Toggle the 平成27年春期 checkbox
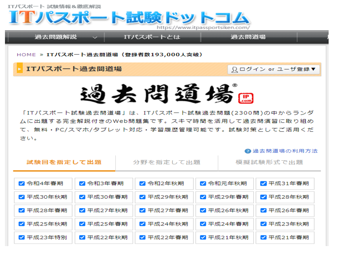Screen dimensions: 340x253 coord(143,211)
